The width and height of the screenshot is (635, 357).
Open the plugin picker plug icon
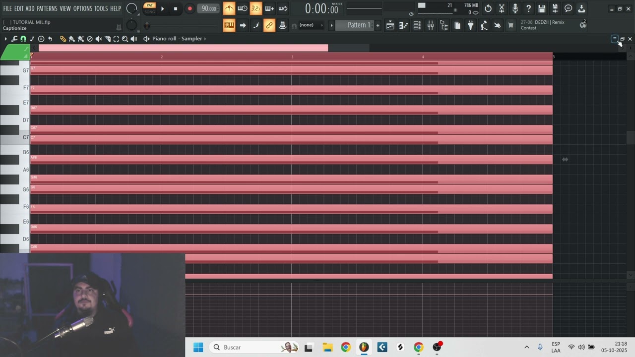coord(471,26)
